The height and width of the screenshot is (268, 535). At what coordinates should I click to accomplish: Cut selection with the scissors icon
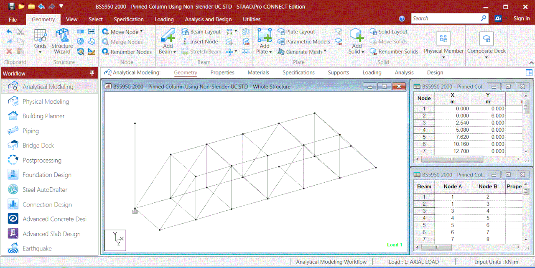(20, 32)
